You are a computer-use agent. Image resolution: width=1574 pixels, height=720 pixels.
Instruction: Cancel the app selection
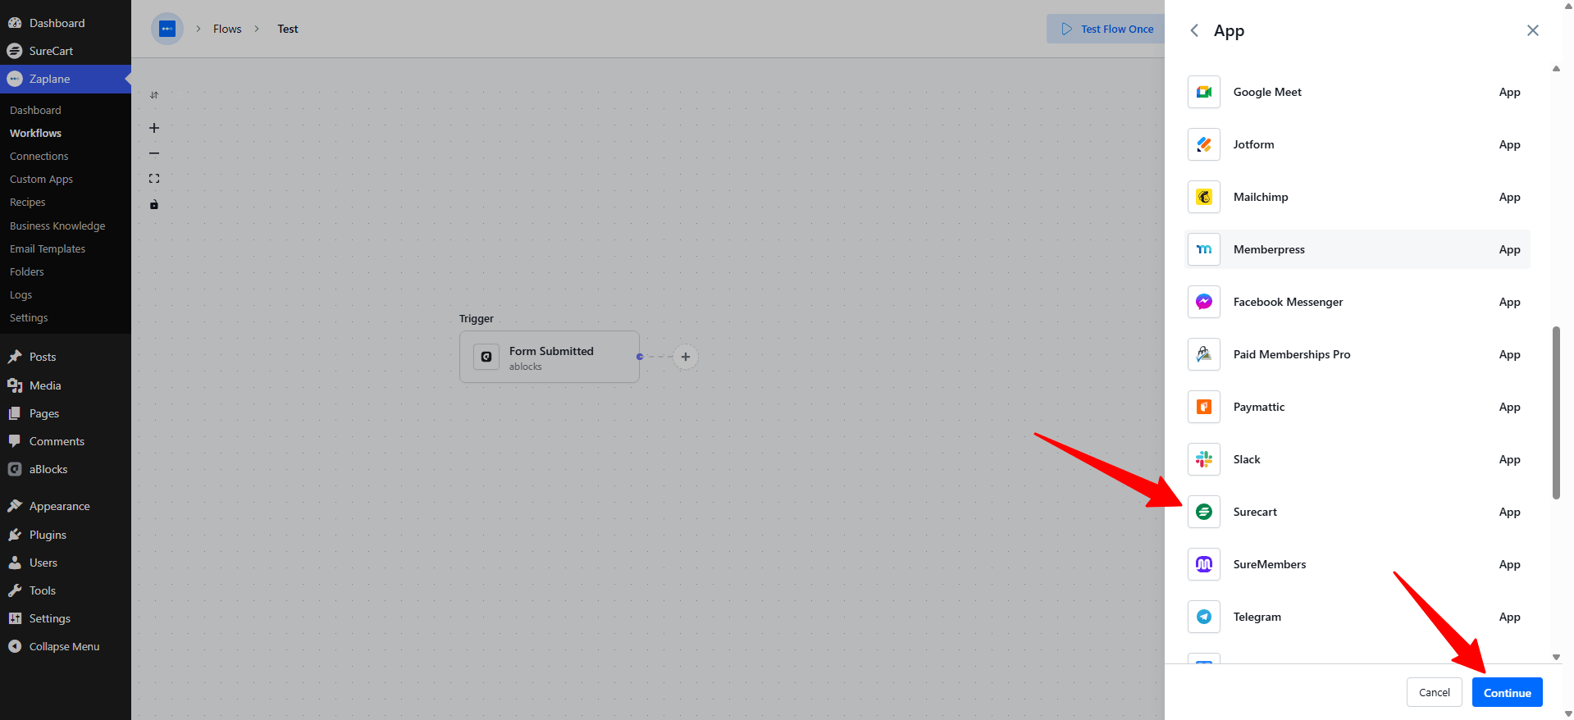click(1434, 692)
